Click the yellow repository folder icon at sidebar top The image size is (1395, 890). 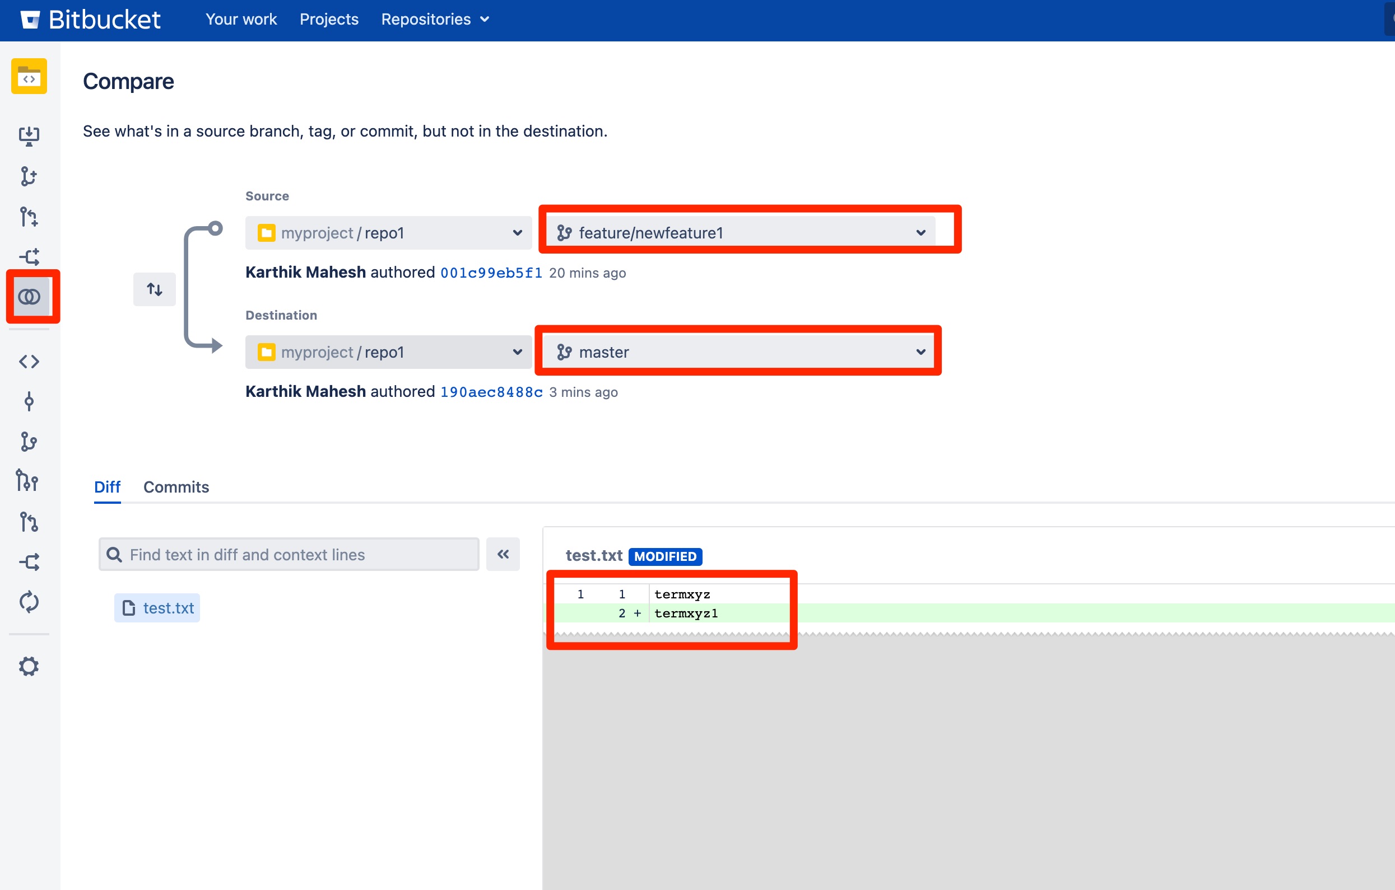29,76
